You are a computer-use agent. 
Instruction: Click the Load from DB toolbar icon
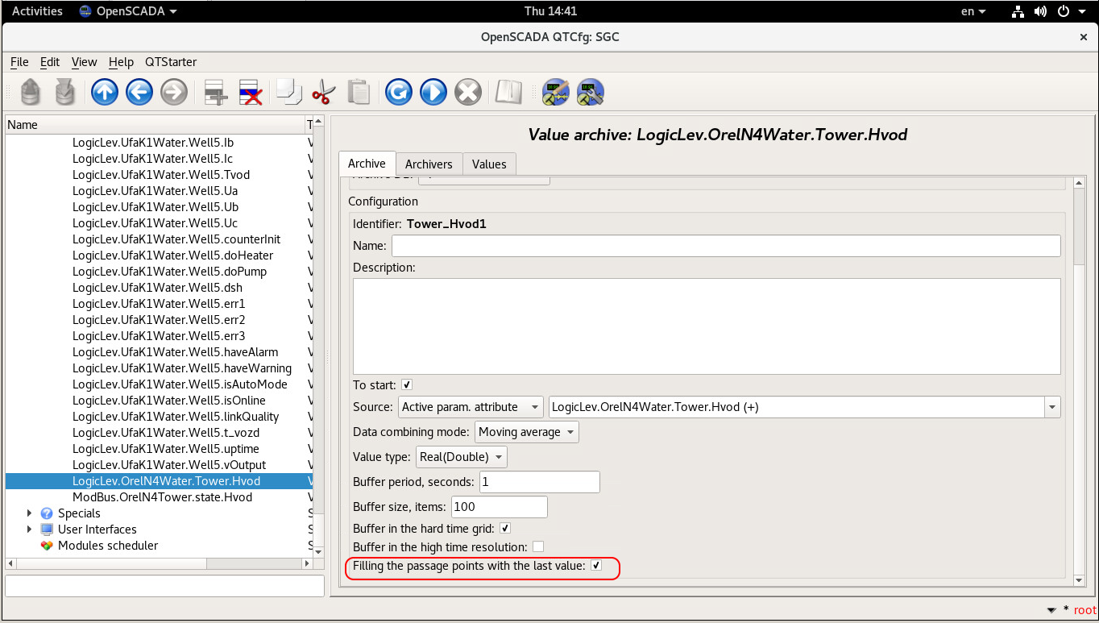pos(30,92)
